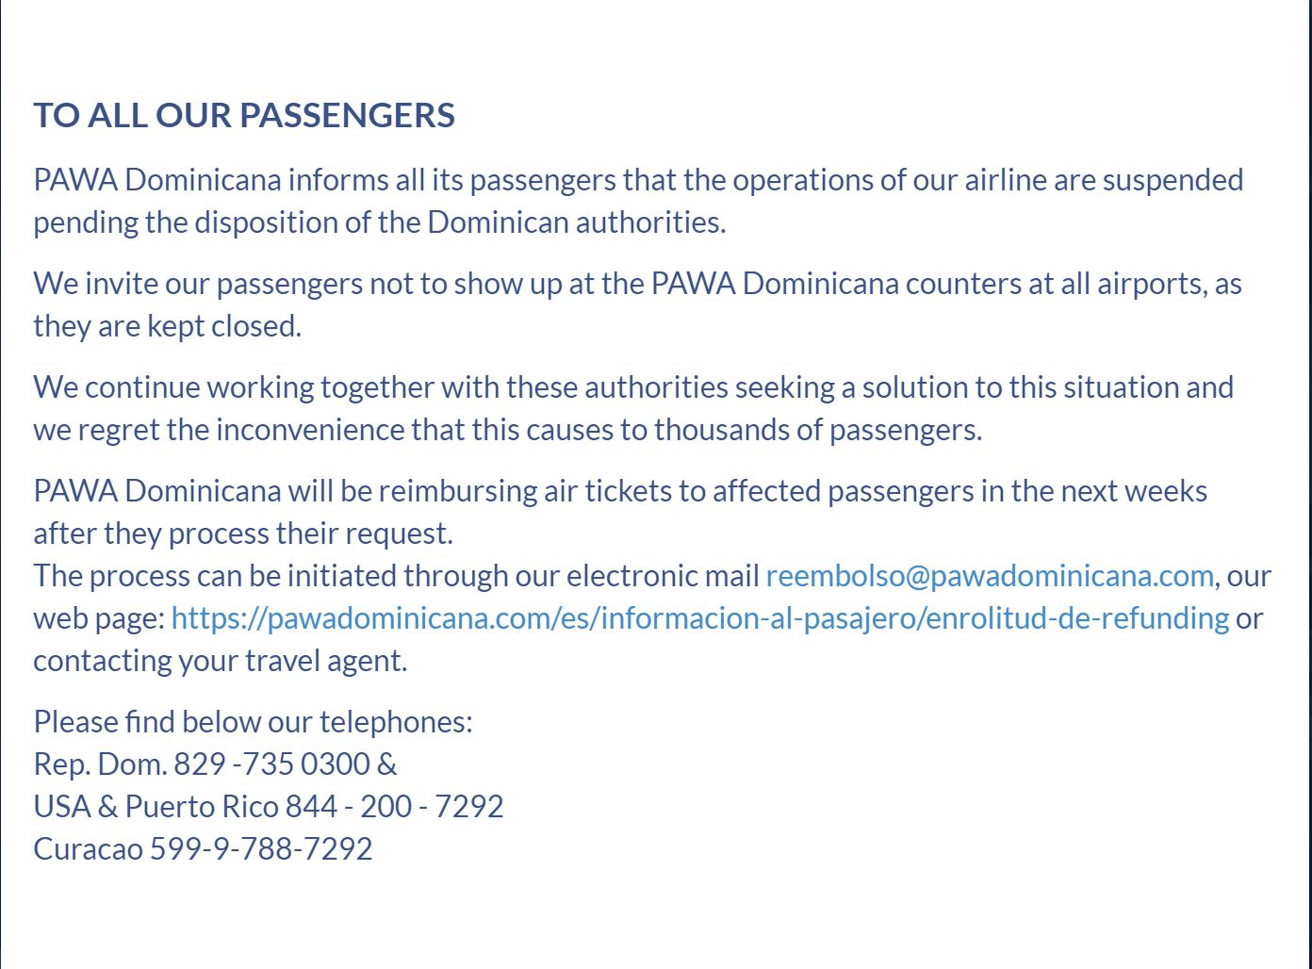Open the reembolso@pawadominicana.com email link

[x=990, y=575]
